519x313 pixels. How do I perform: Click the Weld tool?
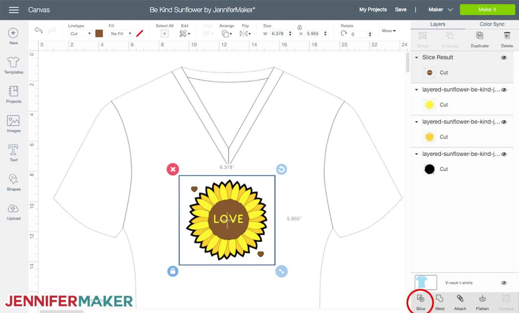coord(440,303)
